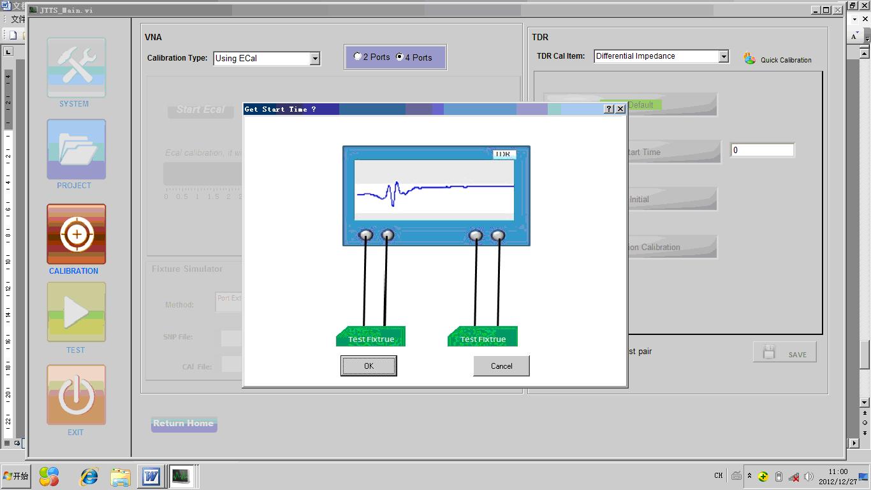Click the EXIT power icon
This screenshot has width=871, height=490.
pos(76,395)
